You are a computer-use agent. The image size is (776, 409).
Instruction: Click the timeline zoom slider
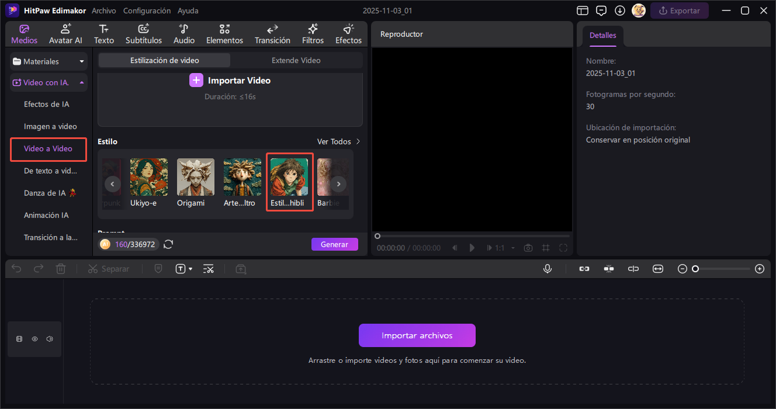point(721,269)
